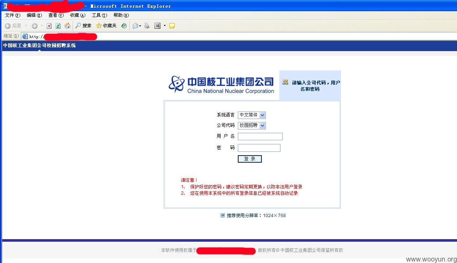Go to the Home page icon
Image resolution: width=457 pixels, height=263 pixels.
(67, 26)
